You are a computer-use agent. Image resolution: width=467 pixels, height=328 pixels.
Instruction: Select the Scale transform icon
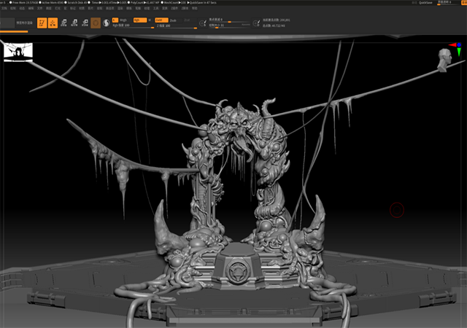coord(74,23)
